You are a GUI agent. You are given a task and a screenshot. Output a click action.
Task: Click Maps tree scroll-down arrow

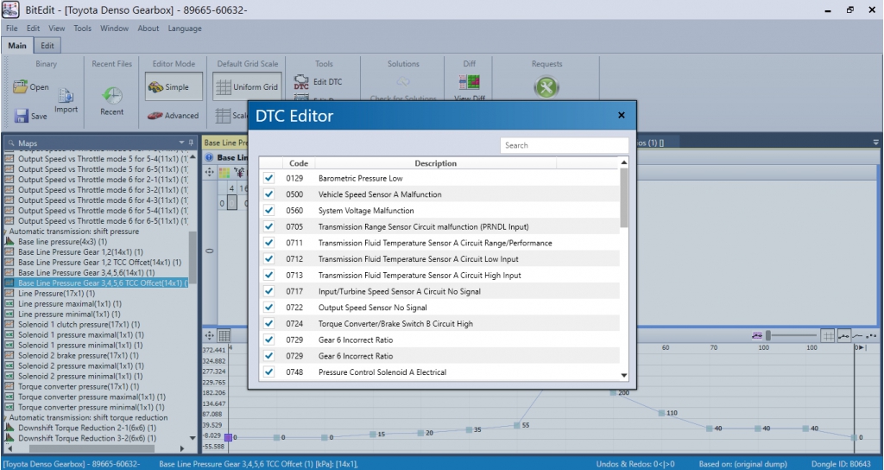[193, 438]
